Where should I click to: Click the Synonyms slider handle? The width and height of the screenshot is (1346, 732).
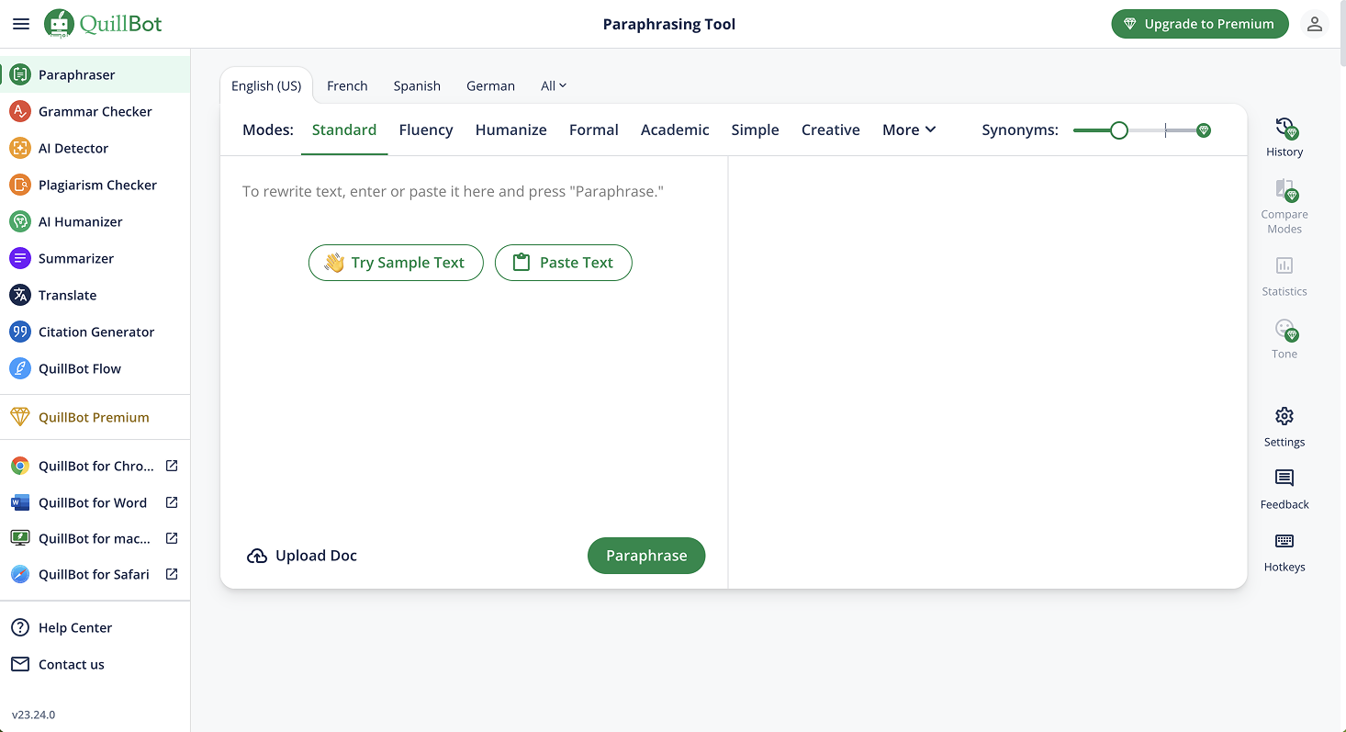click(1118, 130)
